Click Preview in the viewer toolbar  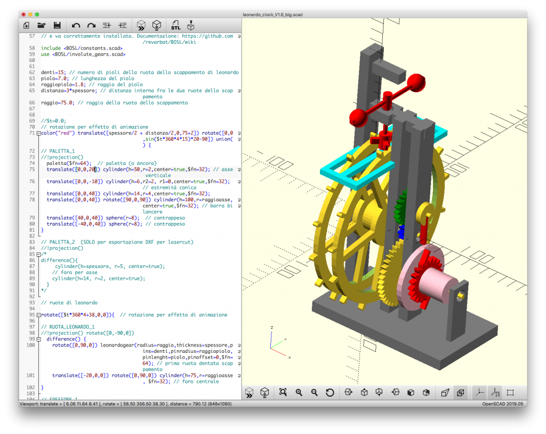(x=250, y=392)
